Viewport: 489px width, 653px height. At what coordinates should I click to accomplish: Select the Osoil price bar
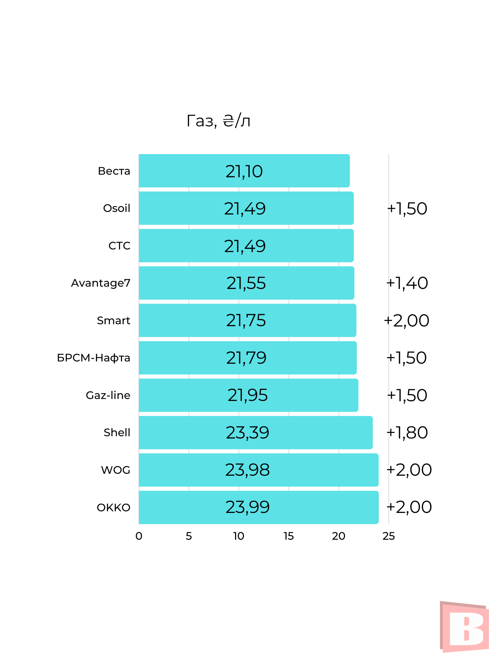246,208
